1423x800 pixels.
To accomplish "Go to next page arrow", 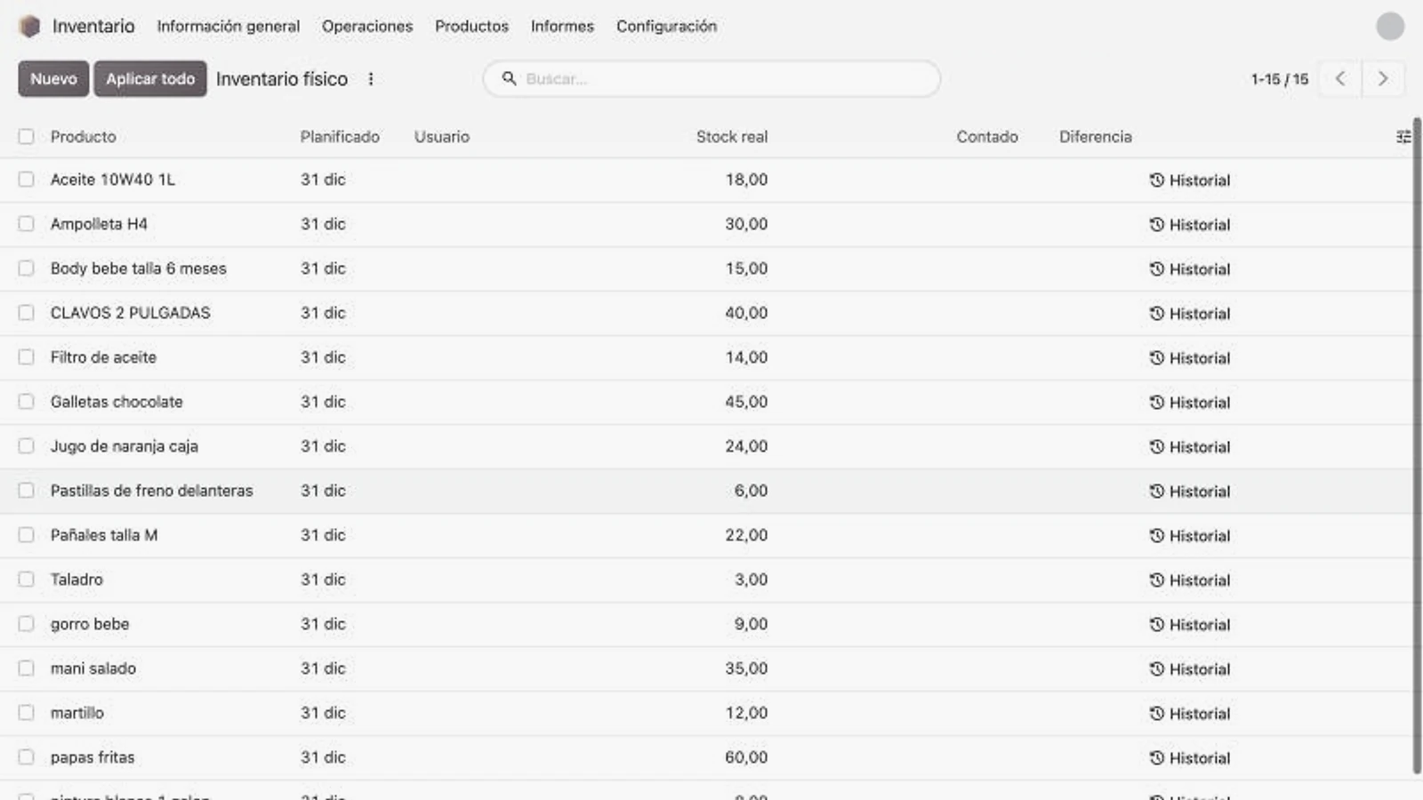I will (1383, 79).
